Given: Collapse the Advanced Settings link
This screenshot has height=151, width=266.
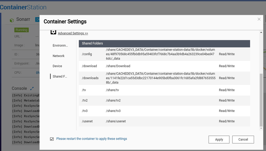Looking at the screenshot, I should pos(73,33).
